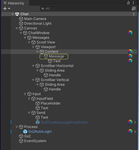Select the Main Camera object
139x150 pixels.
pyautogui.click(x=35, y=19)
